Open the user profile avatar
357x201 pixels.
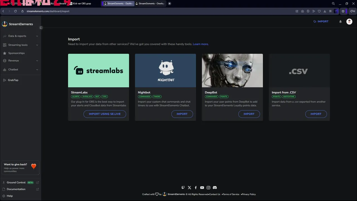pyautogui.click(x=349, y=21)
